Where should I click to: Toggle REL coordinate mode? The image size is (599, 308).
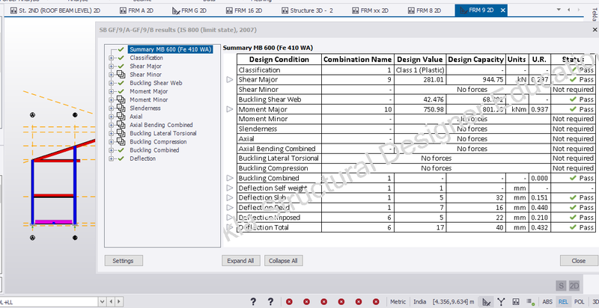563,301
